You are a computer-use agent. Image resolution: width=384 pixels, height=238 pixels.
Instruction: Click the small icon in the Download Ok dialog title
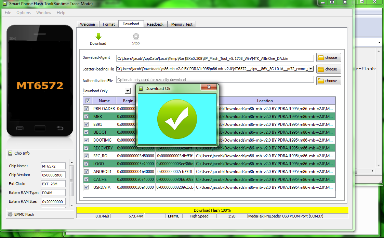pyautogui.click(x=141, y=88)
